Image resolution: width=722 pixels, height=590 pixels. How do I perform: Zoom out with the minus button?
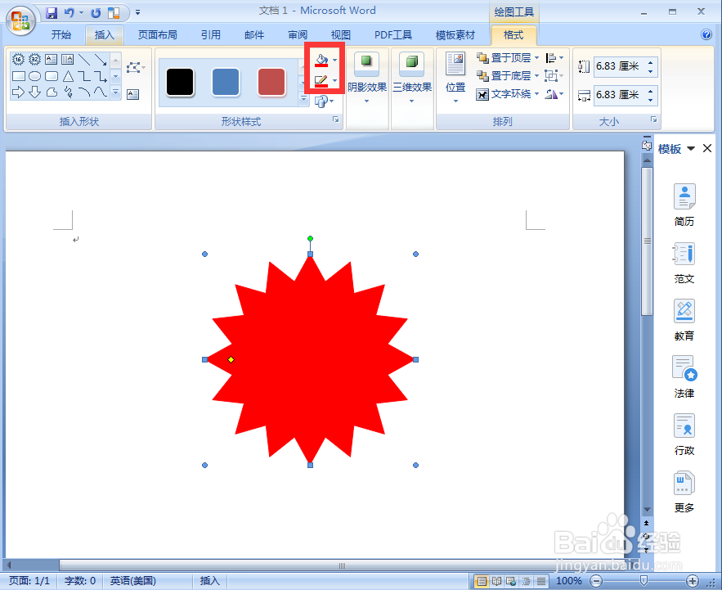(x=596, y=581)
